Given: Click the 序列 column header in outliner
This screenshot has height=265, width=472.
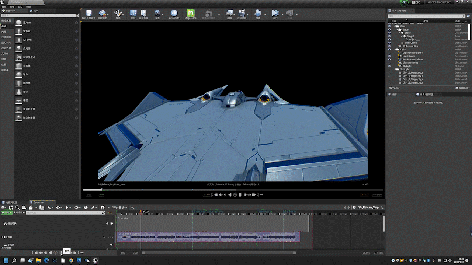Looking at the screenshot, I should pos(426,21).
